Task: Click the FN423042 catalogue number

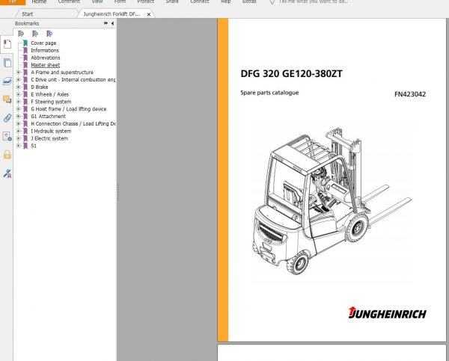Action: click(x=410, y=94)
